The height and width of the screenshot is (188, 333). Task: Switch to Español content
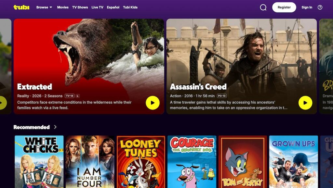(113, 7)
